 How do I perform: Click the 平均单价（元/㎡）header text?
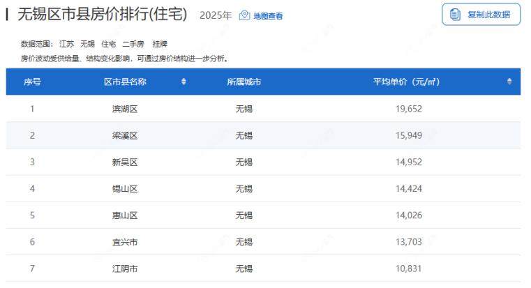(x=406, y=82)
